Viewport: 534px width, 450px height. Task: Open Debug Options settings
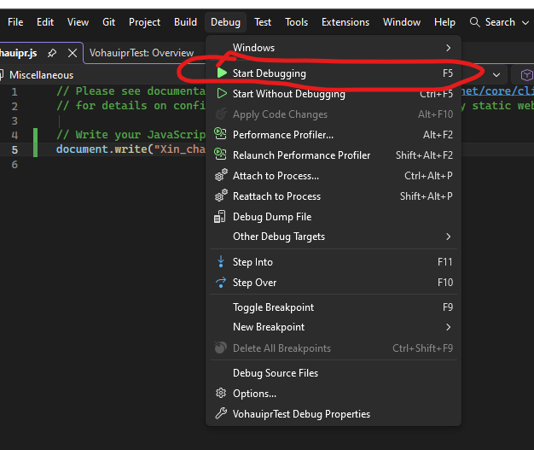[x=254, y=394]
